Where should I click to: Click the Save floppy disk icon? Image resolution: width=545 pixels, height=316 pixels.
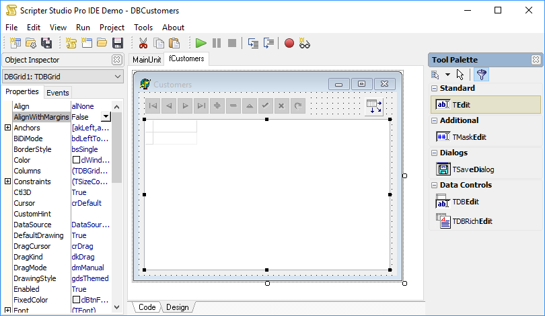coord(118,43)
